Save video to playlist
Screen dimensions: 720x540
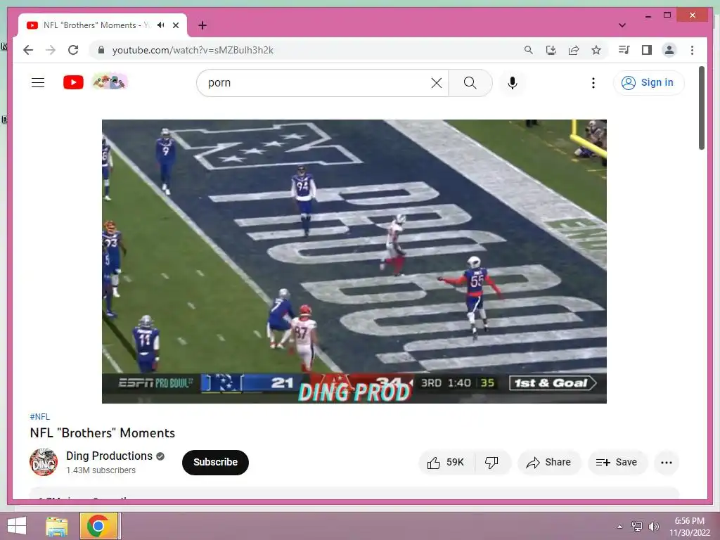(617, 463)
